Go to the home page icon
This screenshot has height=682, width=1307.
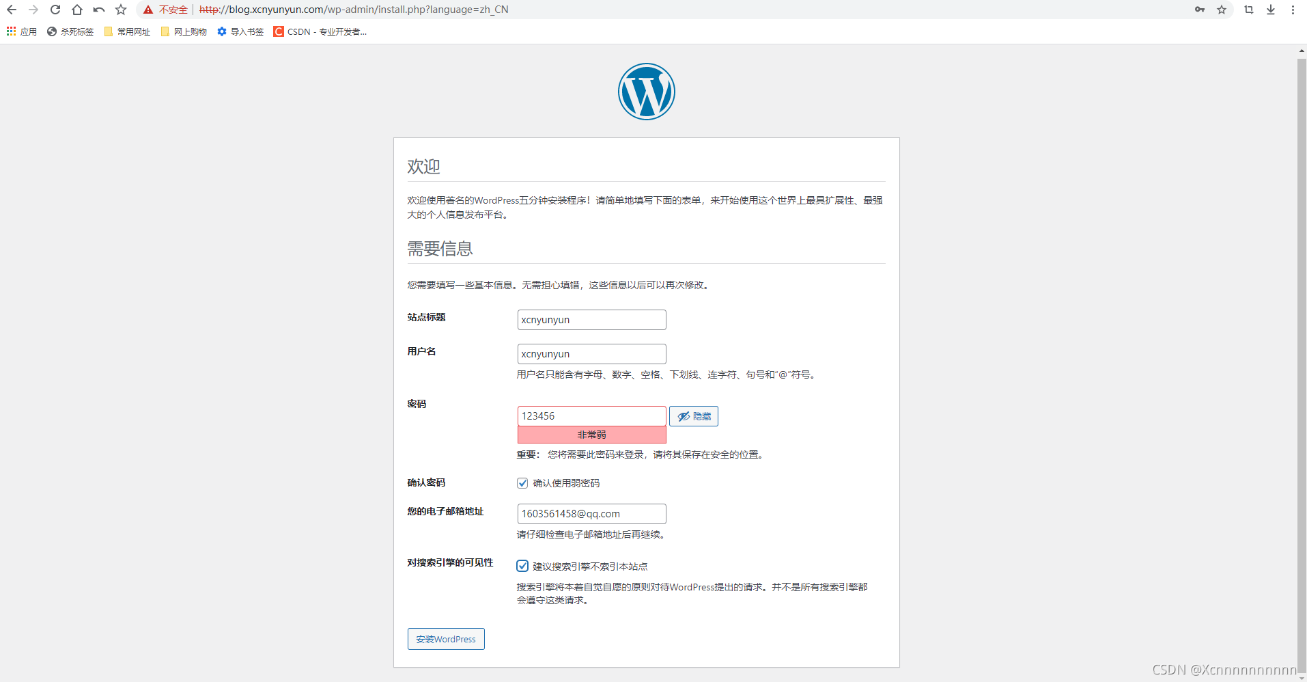(77, 10)
